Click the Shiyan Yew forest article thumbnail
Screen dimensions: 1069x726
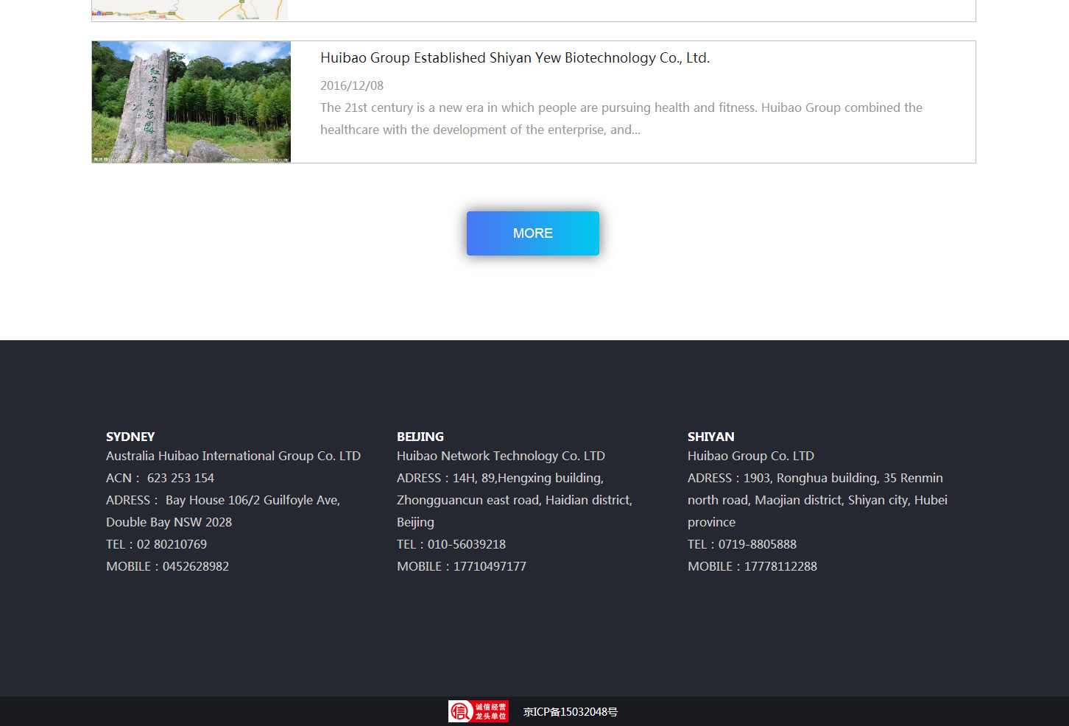tap(191, 102)
